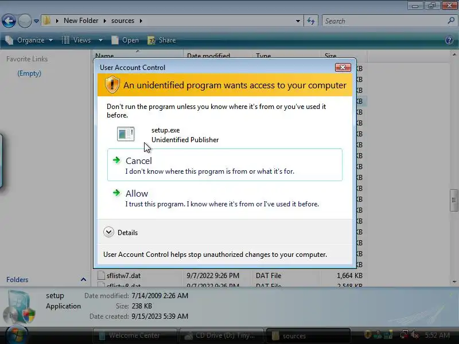
Task: Go back with the Explorer back arrow
Action: (x=9, y=21)
